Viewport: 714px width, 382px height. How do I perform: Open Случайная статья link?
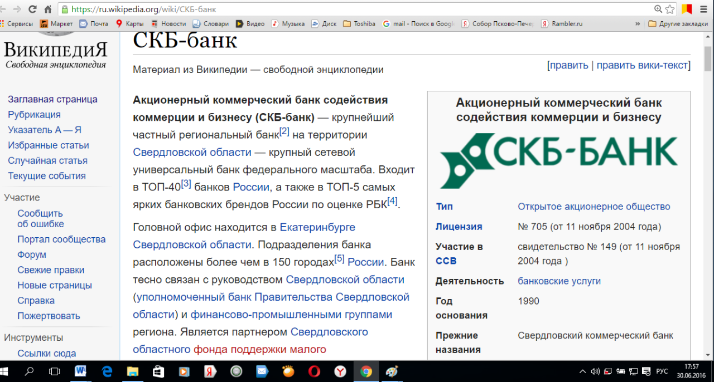pos(47,160)
